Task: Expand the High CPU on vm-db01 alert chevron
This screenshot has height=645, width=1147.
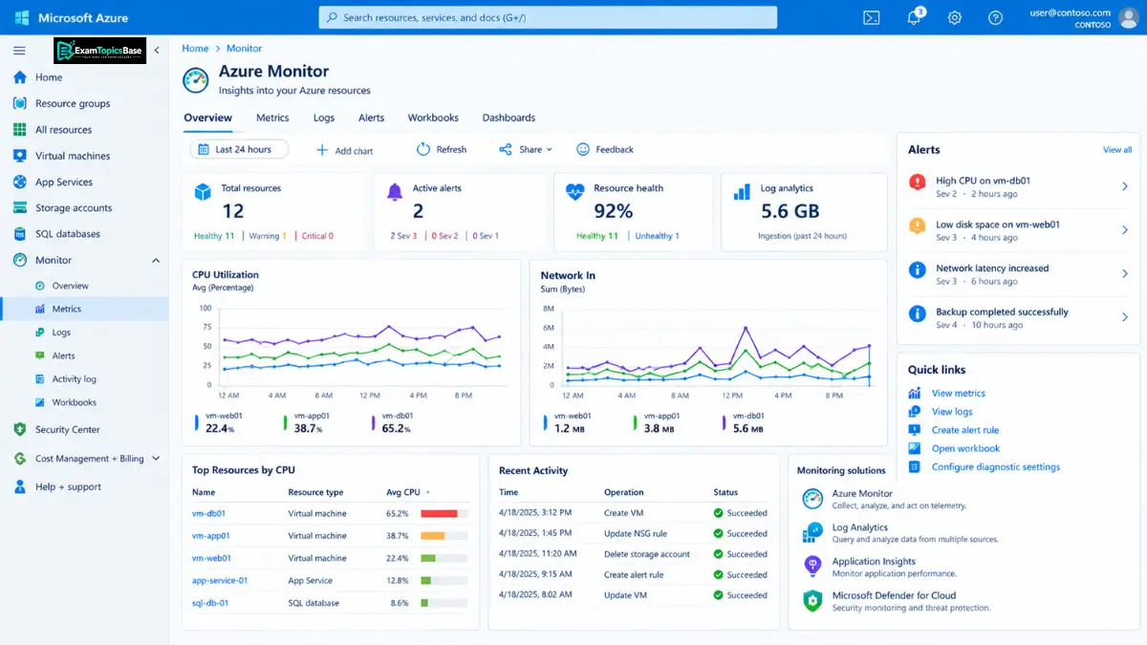Action: tap(1125, 186)
